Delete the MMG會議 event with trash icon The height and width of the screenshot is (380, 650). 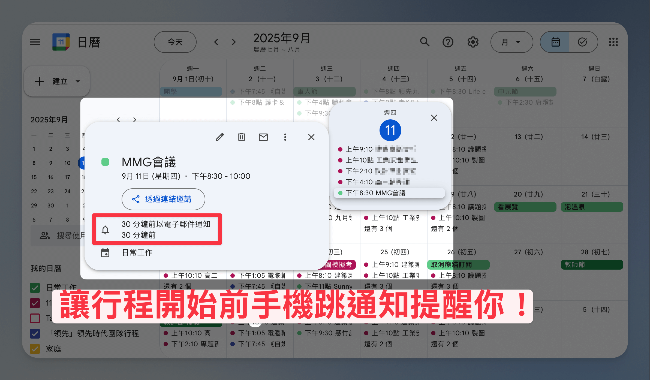click(x=241, y=137)
